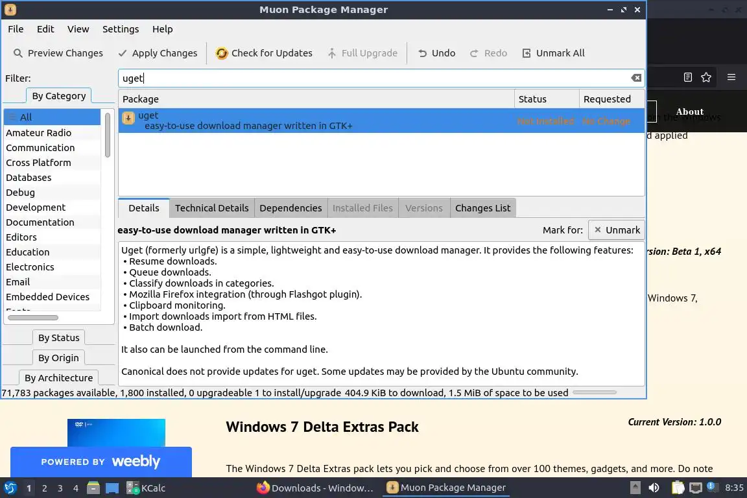Select the Documentation category
Screen dimensions: 747x498
(53, 222)
